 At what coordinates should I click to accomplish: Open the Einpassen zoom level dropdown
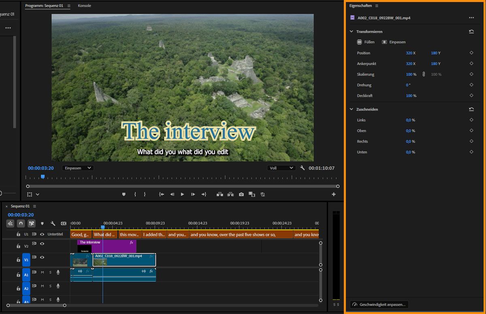coord(78,168)
